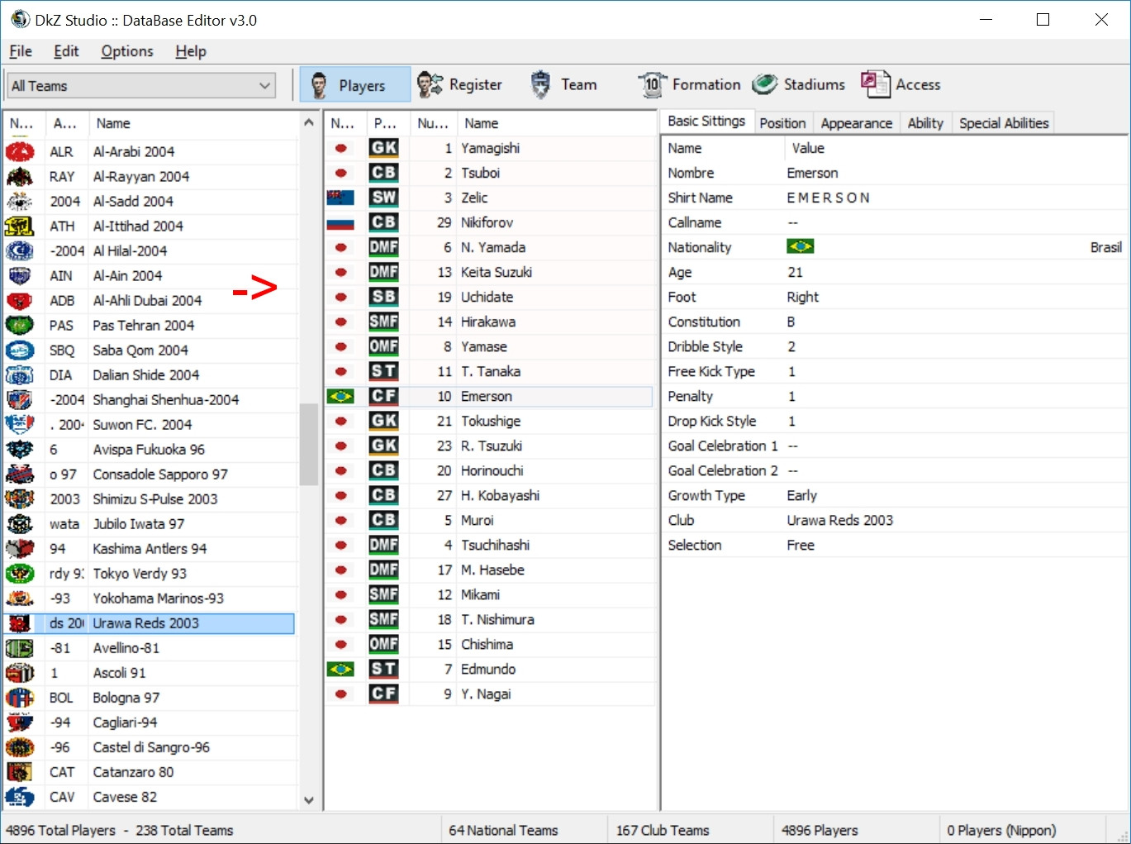1131x844 pixels.
Task: Open the Register toolbar icon
Action: click(x=430, y=84)
